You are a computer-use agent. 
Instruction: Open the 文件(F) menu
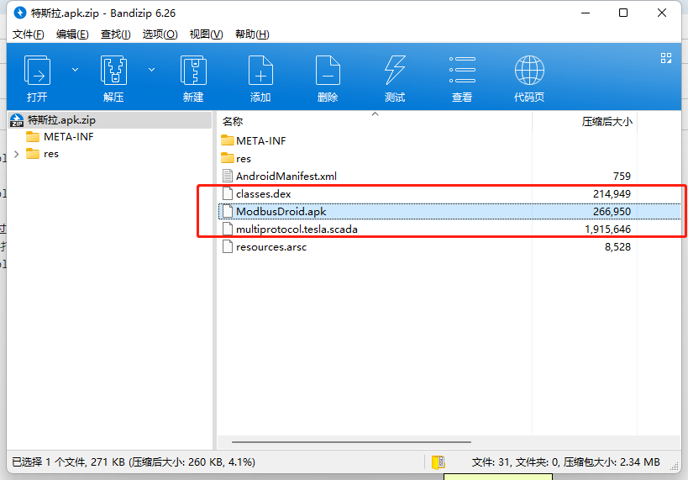click(x=28, y=34)
